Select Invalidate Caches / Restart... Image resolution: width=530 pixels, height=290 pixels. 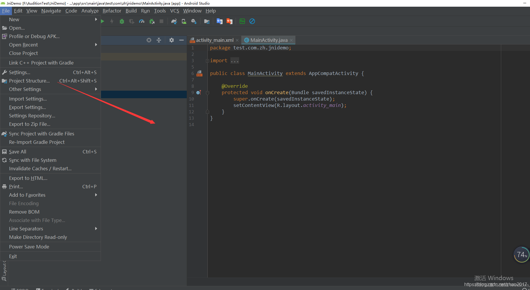pos(40,169)
